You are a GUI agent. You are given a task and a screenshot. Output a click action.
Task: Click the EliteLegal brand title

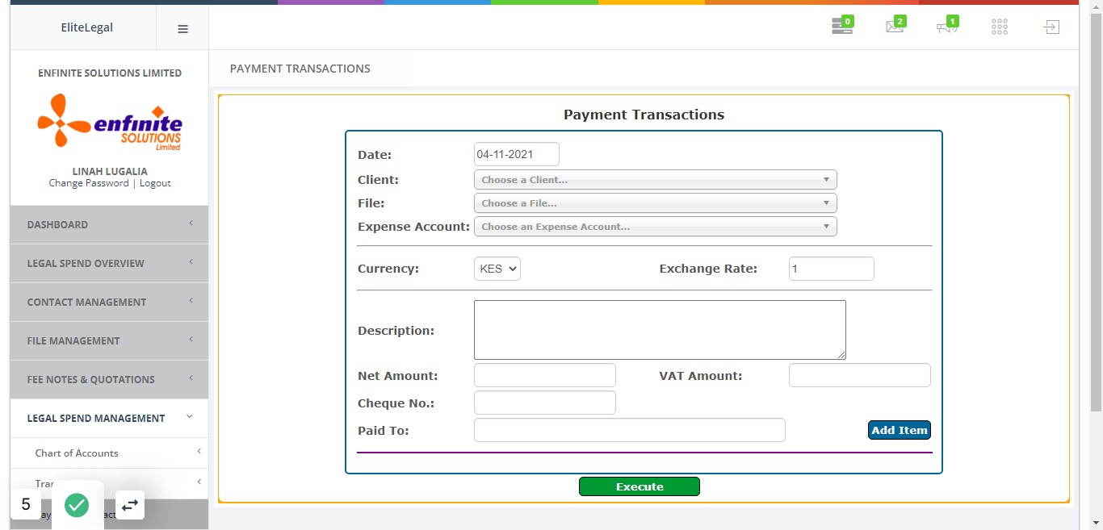coord(87,27)
